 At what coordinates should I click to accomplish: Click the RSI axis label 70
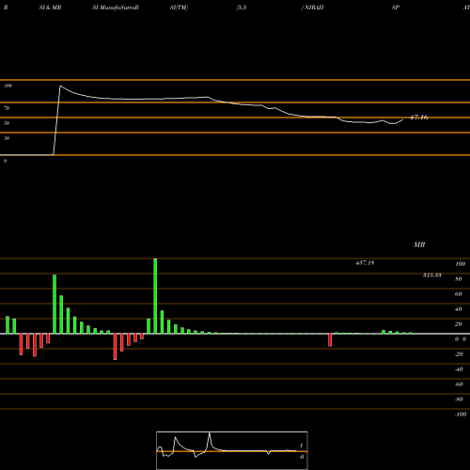(7, 108)
